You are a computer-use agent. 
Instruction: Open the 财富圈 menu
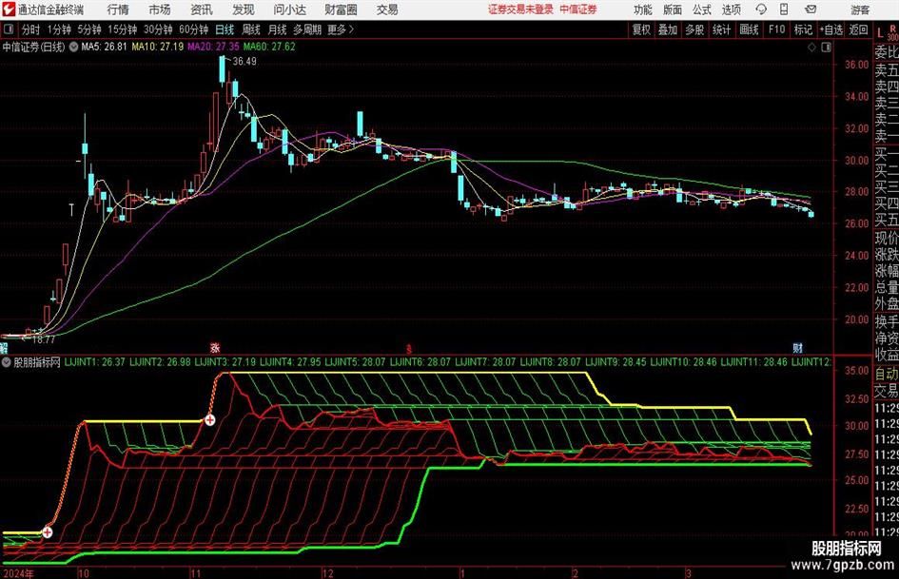pos(341,10)
